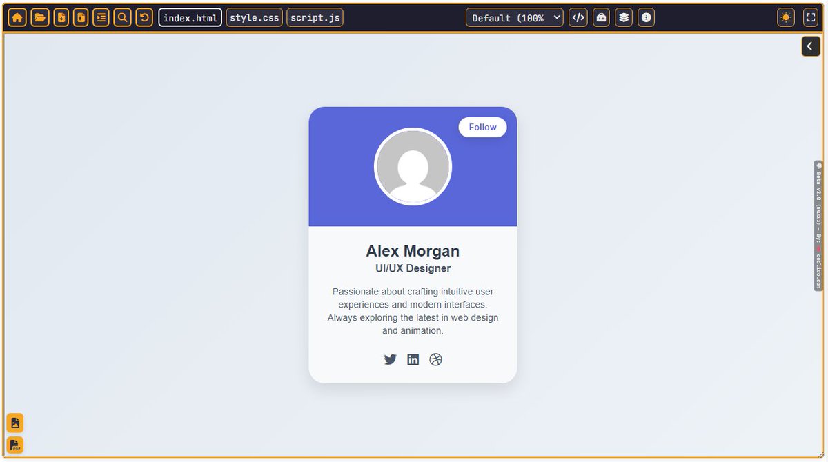Click the profile avatar image
828x462 pixels.
click(413, 167)
